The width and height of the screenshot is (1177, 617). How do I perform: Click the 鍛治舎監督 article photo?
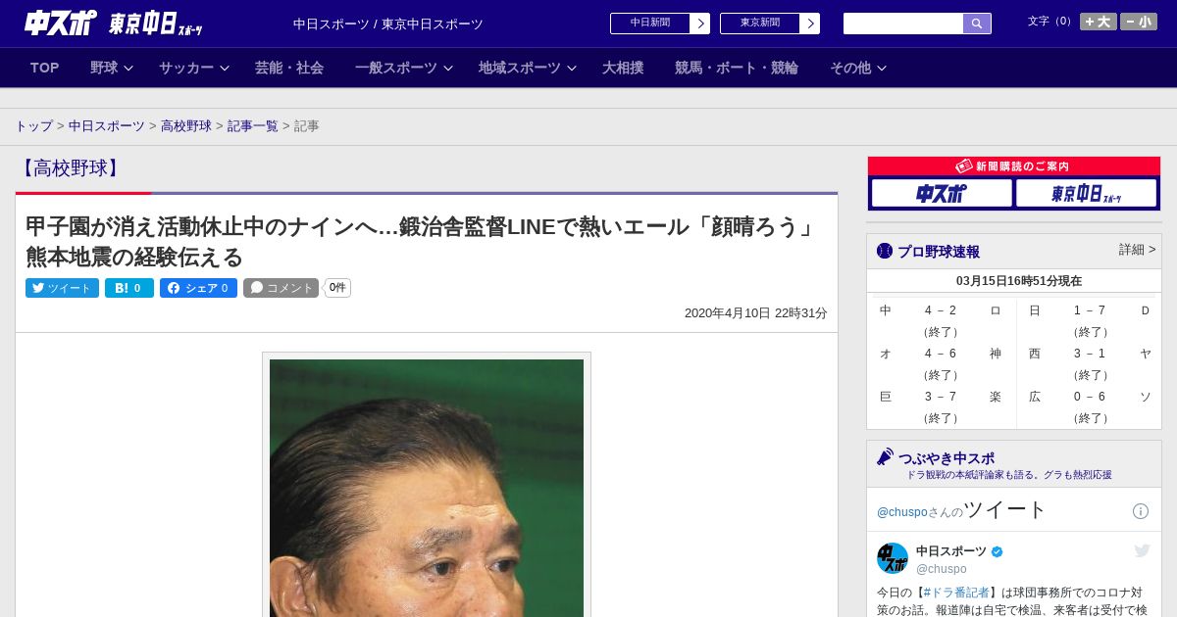point(427,488)
